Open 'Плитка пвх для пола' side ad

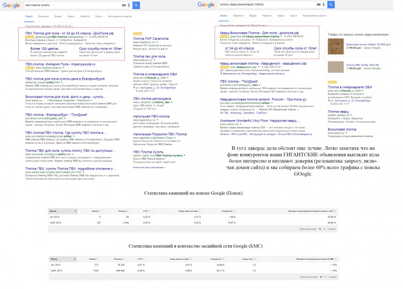pos(149,56)
